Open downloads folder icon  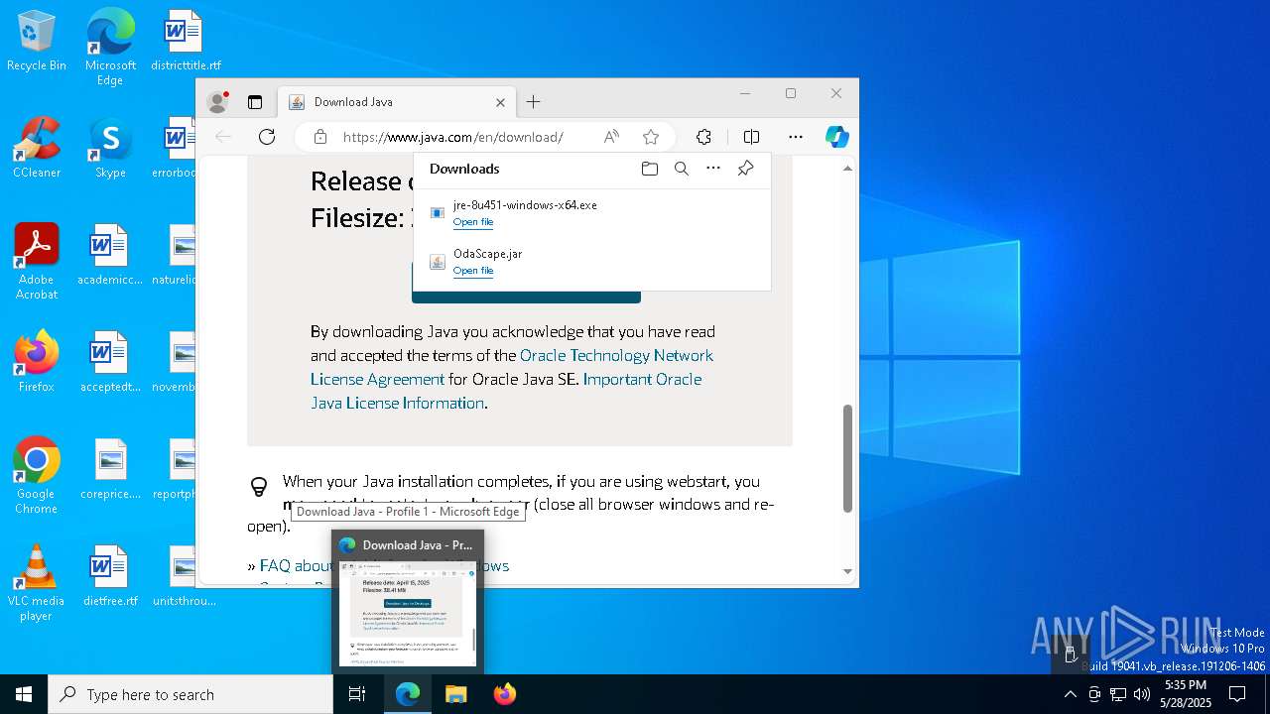pos(650,169)
